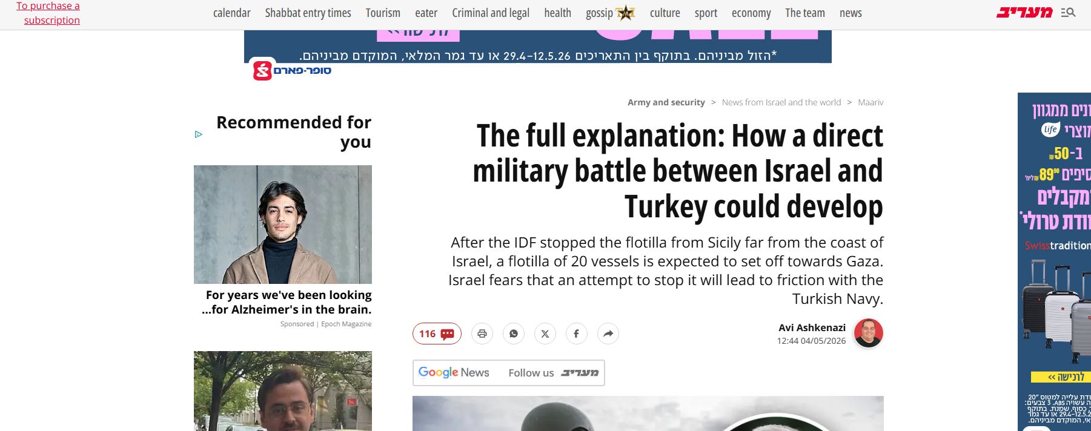Open the Tourism section
The image size is (1091, 431).
click(383, 13)
